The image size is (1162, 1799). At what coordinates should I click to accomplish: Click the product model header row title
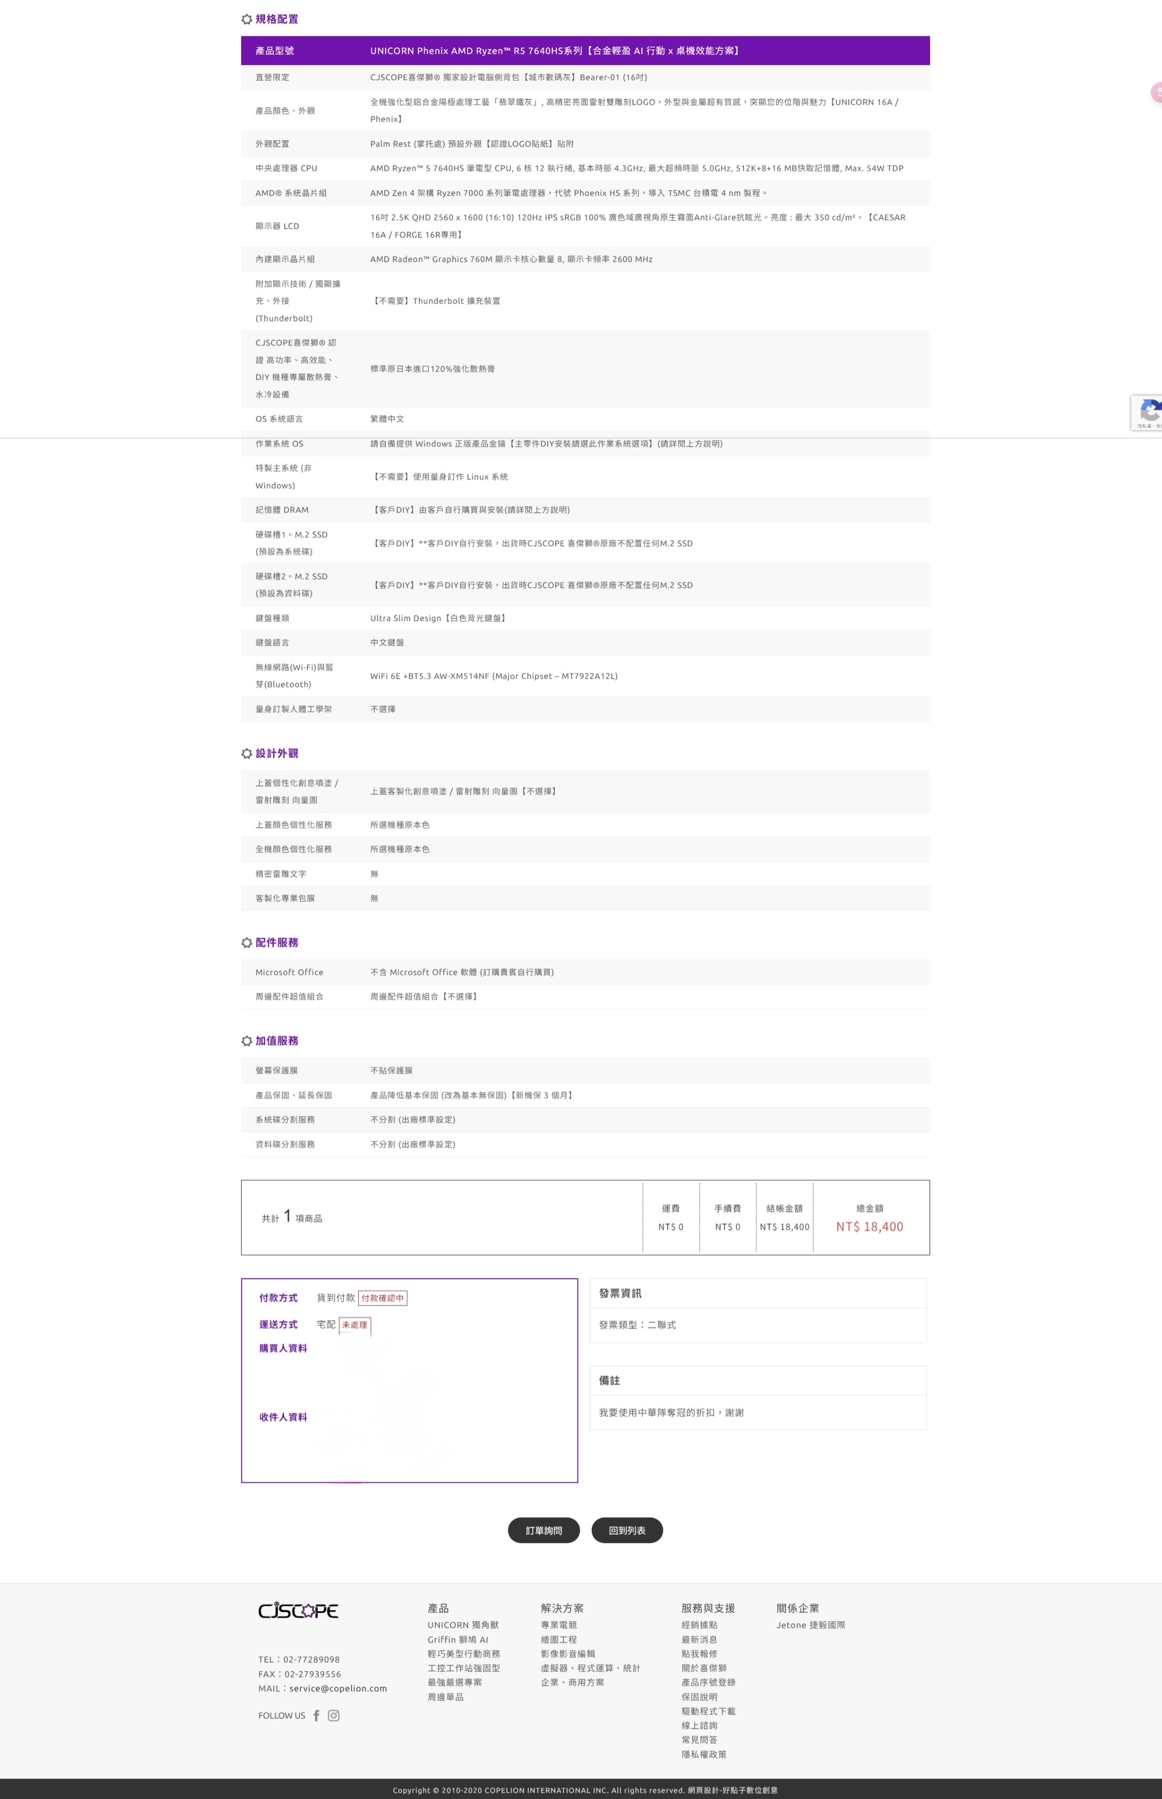(x=555, y=50)
